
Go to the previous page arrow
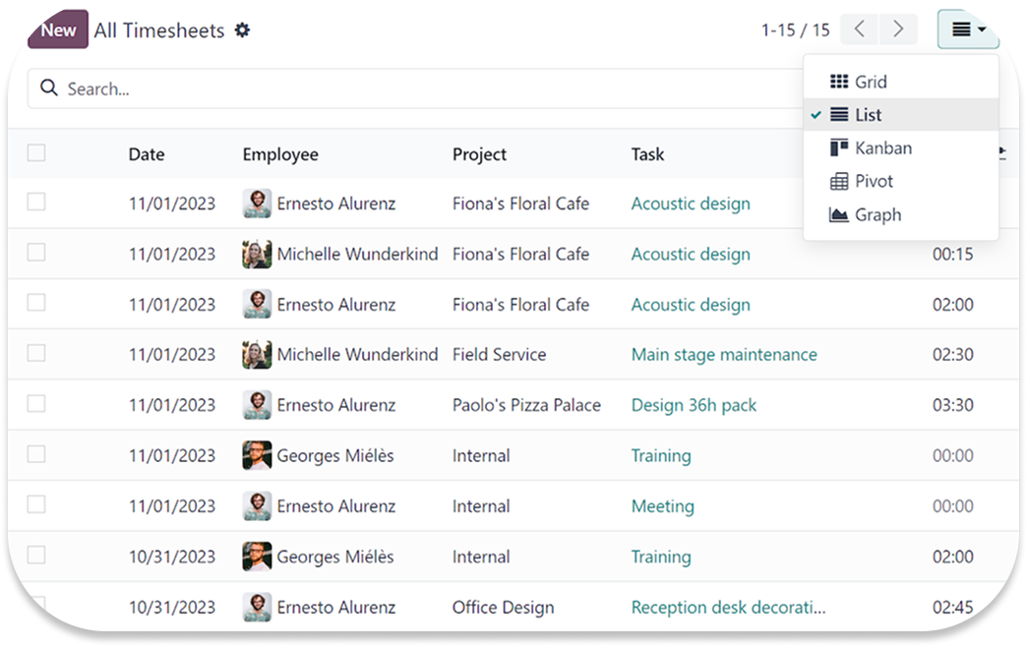[x=859, y=29]
